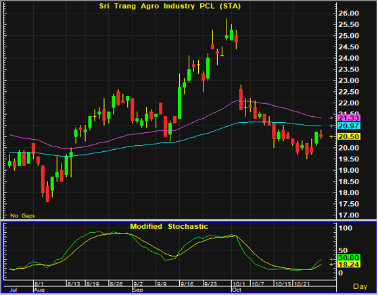Select the yellow last price label 20.50
378x295 pixels.
(349, 136)
